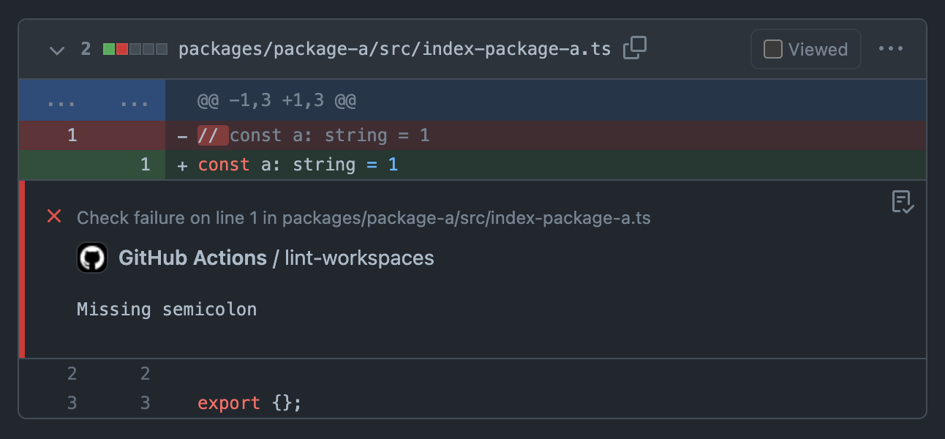945x439 pixels.
Task: Collapse the index-package-a.ts file diff
Action: (56, 50)
